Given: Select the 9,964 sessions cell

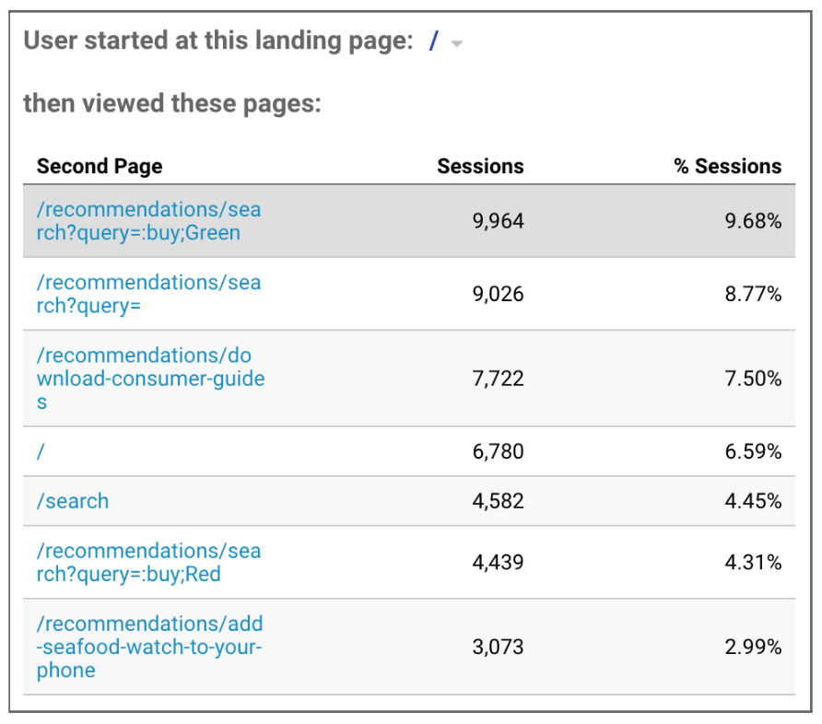Looking at the screenshot, I should [x=498, y=221].
